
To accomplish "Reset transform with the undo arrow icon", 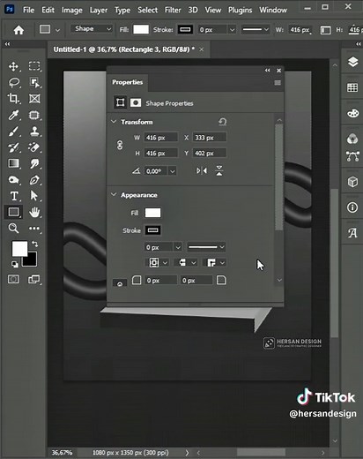I will point(222,122).
